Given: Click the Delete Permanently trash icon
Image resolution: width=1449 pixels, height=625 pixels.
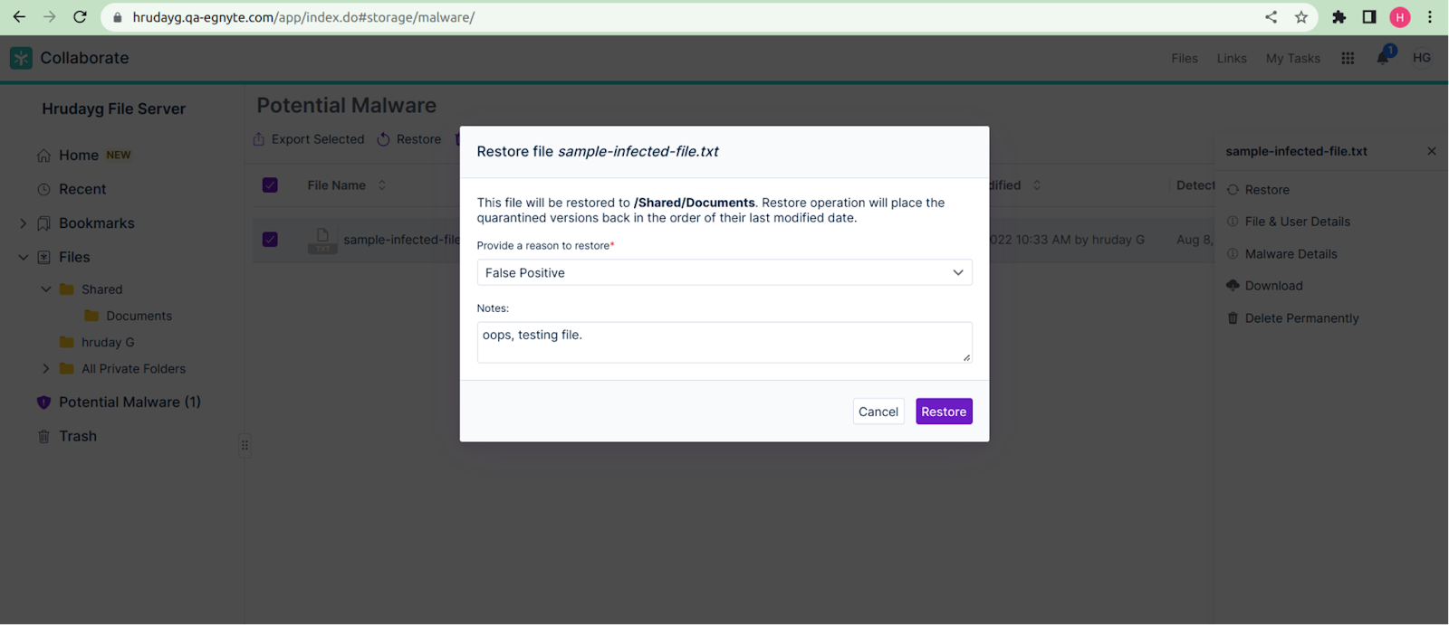Looking at the screenshot, I should [x=1233, y=318].
